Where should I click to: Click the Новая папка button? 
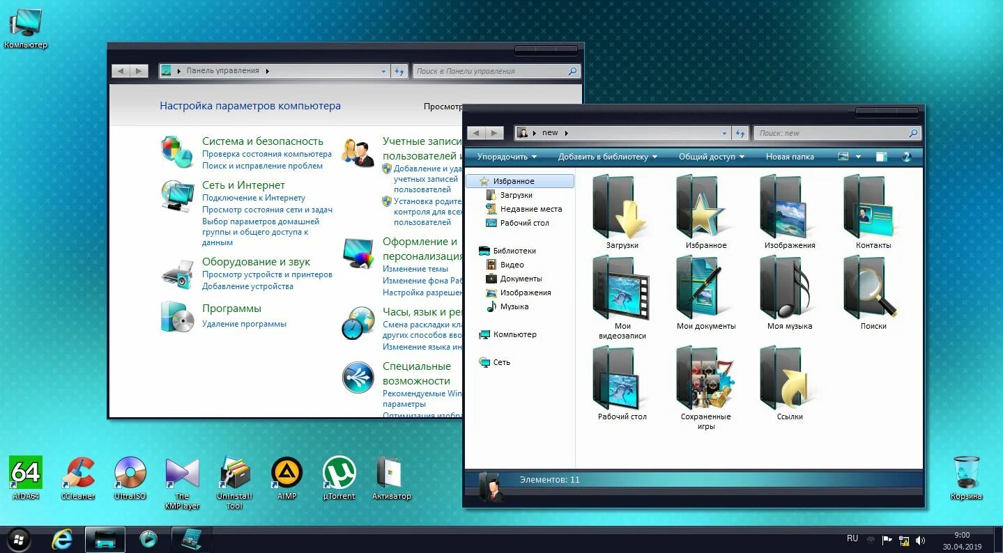pyautogui.click(x=789, y=157)
